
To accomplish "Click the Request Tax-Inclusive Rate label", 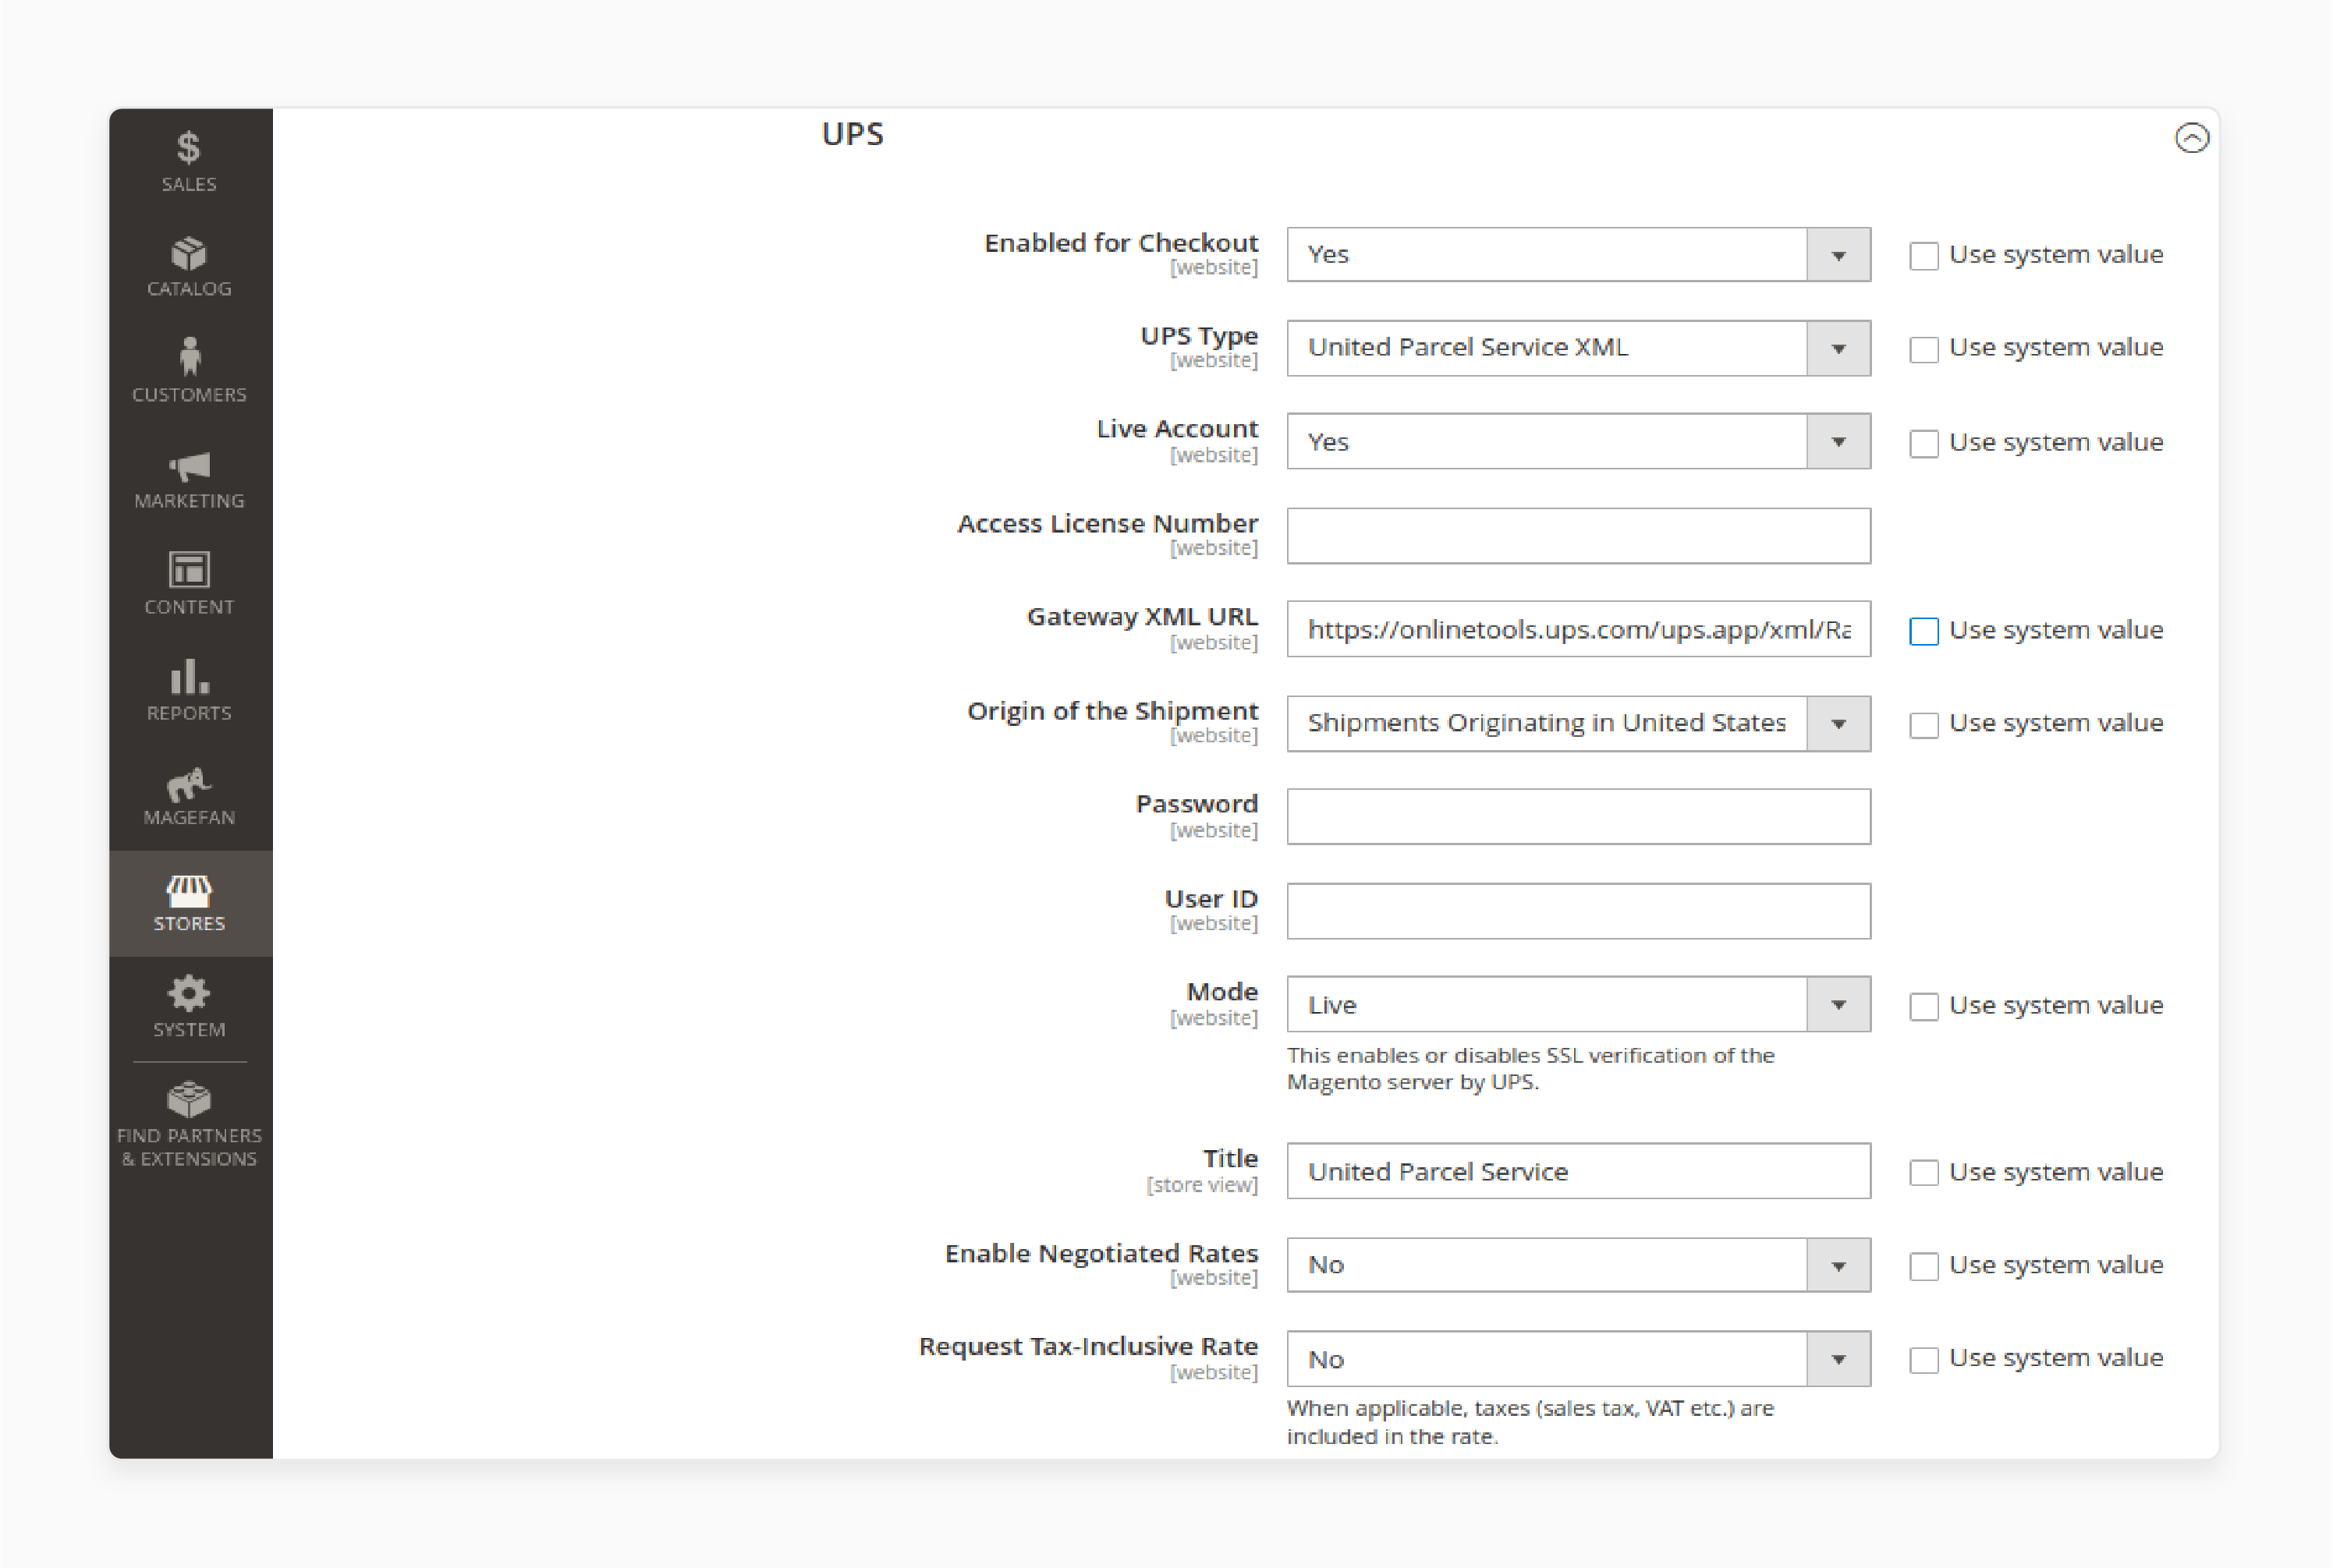I will (1087, 1346).
